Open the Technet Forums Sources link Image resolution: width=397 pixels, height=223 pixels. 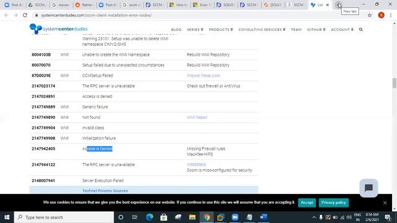(105, 191)
